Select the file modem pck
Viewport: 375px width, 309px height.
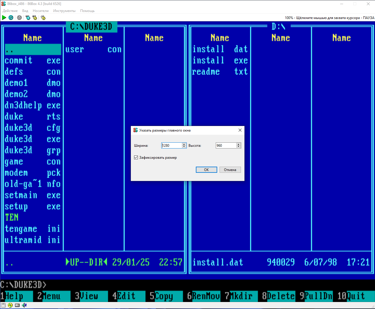pyautogui.click(x=33, y=172)
